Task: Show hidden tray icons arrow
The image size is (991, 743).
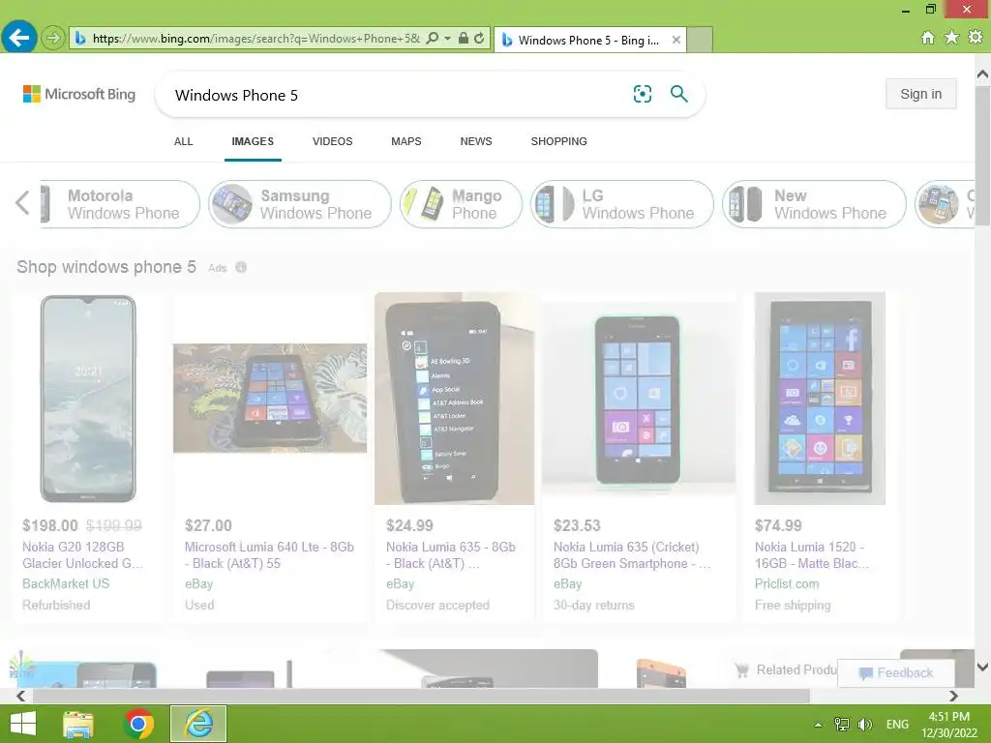Action: tap(819, 725)
